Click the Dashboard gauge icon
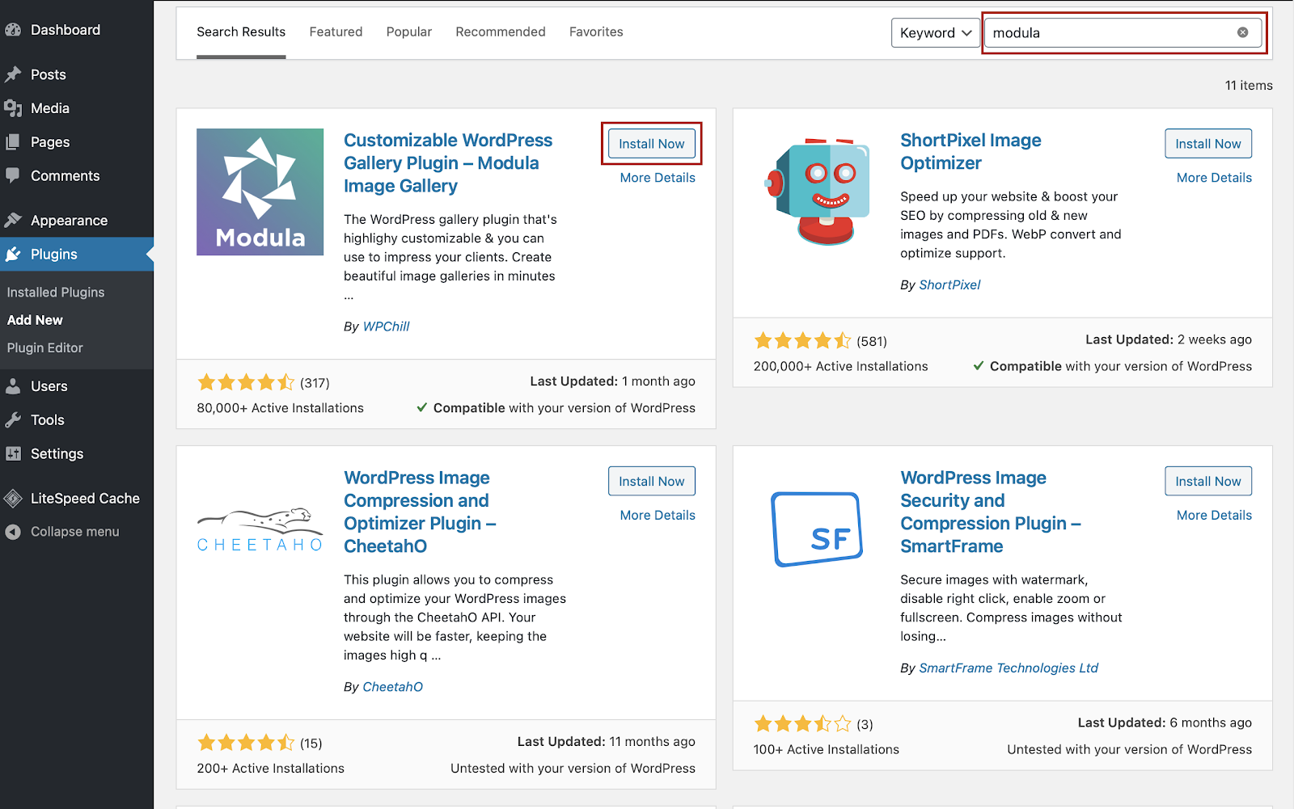 coord(13,31)
